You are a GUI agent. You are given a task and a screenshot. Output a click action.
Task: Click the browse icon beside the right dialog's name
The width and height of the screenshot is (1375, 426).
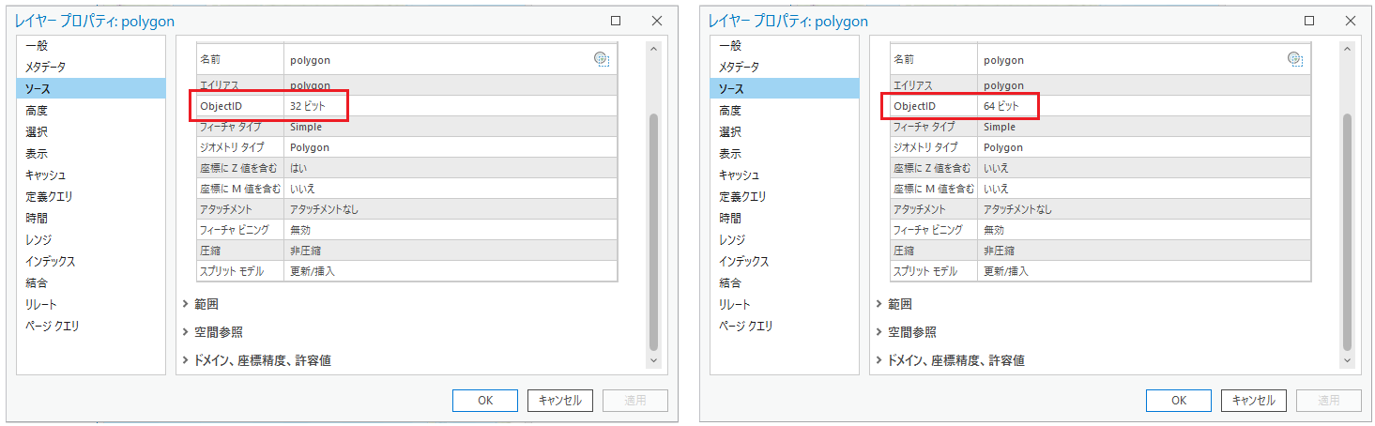(x=1295, y=59)
